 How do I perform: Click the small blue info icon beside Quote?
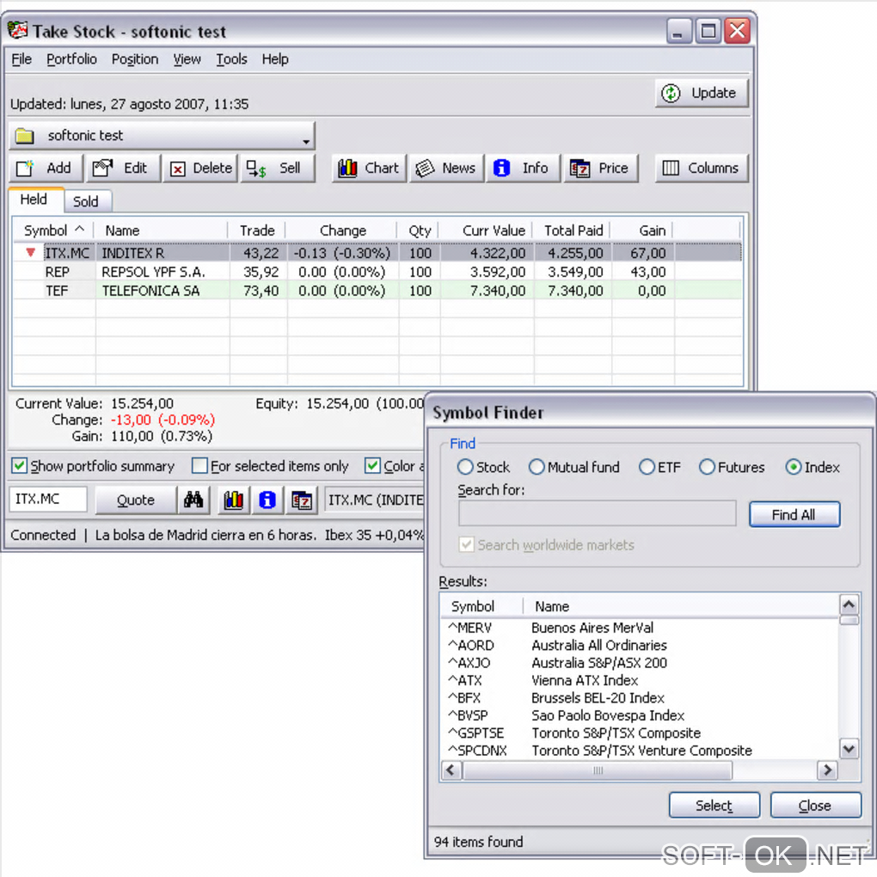(267, 500)
